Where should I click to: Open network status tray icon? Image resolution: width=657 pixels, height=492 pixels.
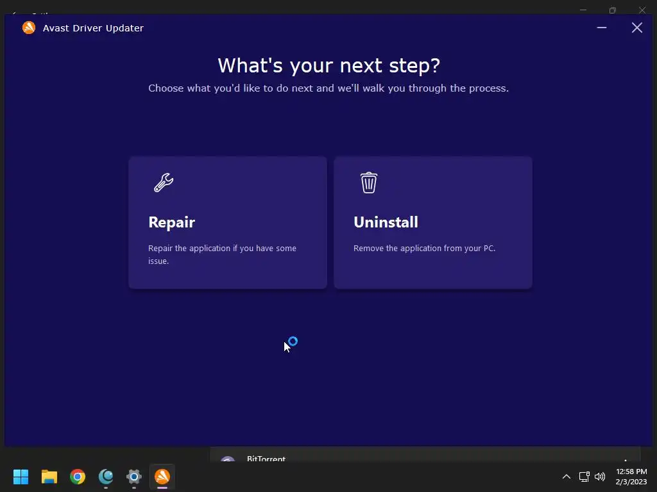point(584,477)
